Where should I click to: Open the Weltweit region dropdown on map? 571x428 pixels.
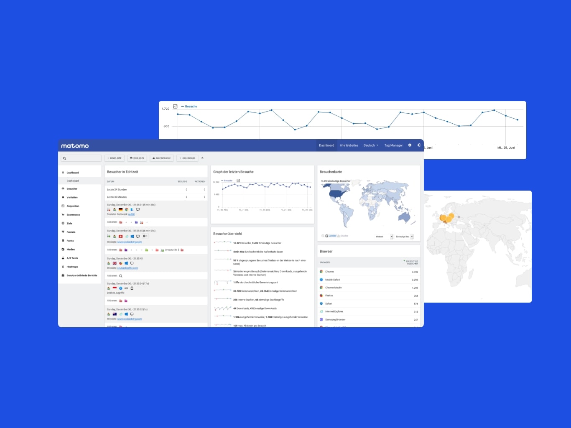[384, 237]
